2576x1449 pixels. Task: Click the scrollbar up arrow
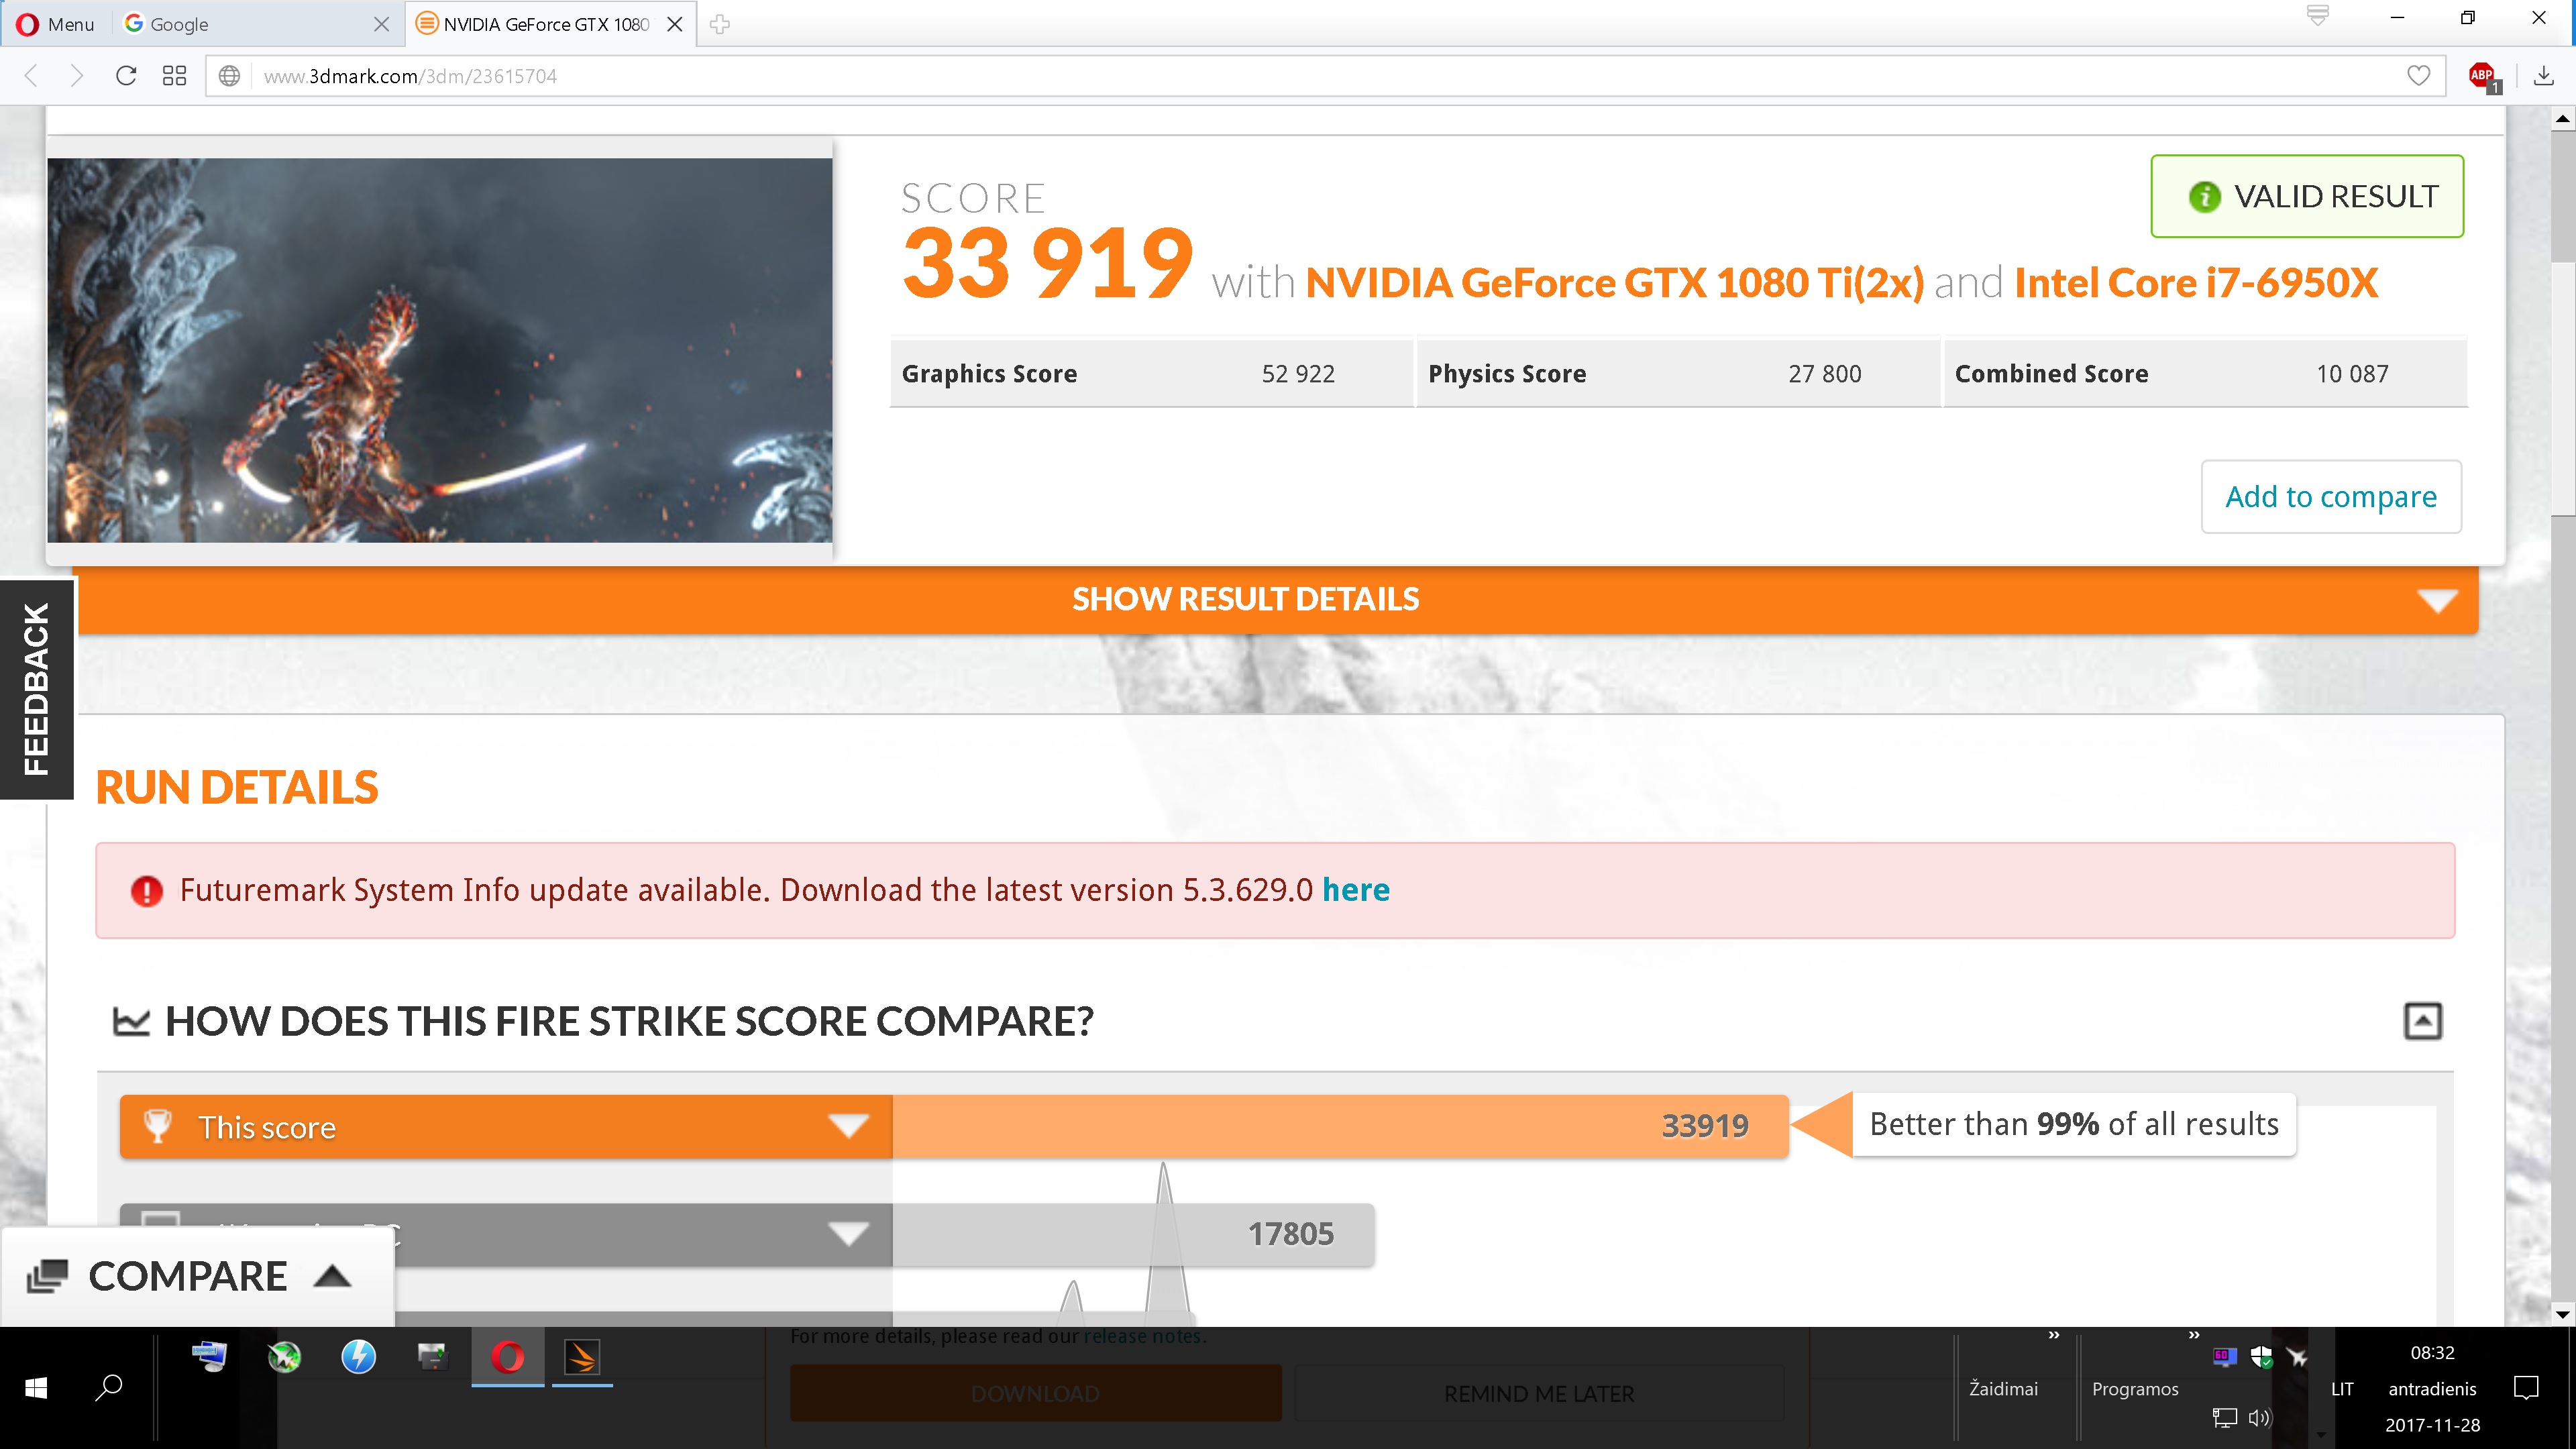tap(2563, 119)
